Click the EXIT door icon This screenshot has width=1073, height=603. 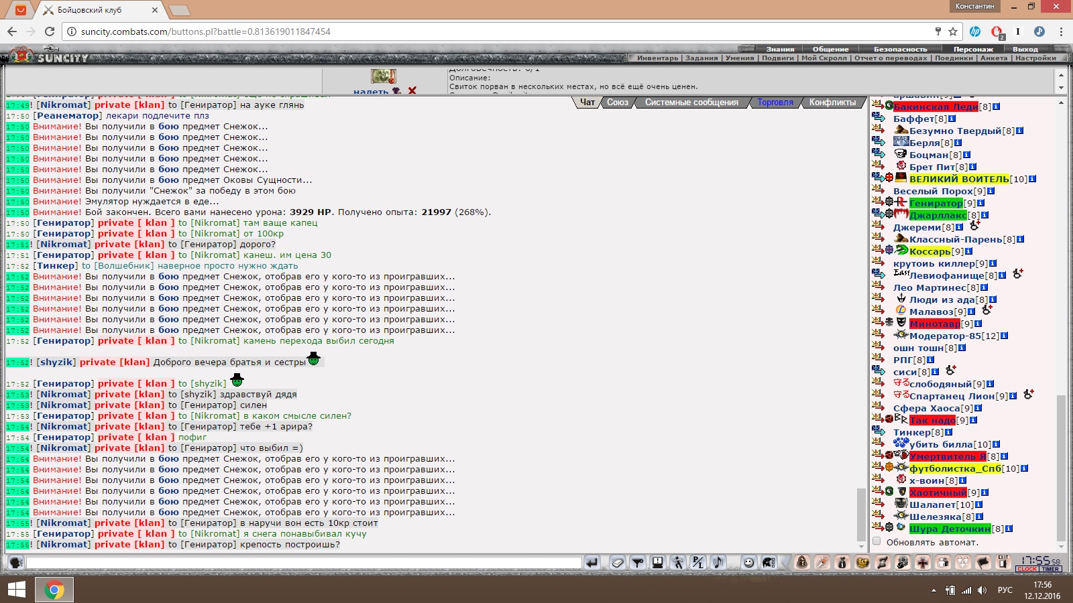tap(1003, 562)
